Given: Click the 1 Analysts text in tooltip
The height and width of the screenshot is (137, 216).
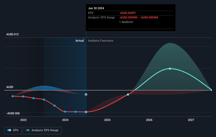Looking at the screenshot, I should 126,22.
